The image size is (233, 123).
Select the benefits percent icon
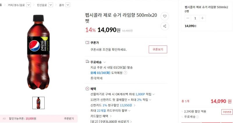point(87,89)
